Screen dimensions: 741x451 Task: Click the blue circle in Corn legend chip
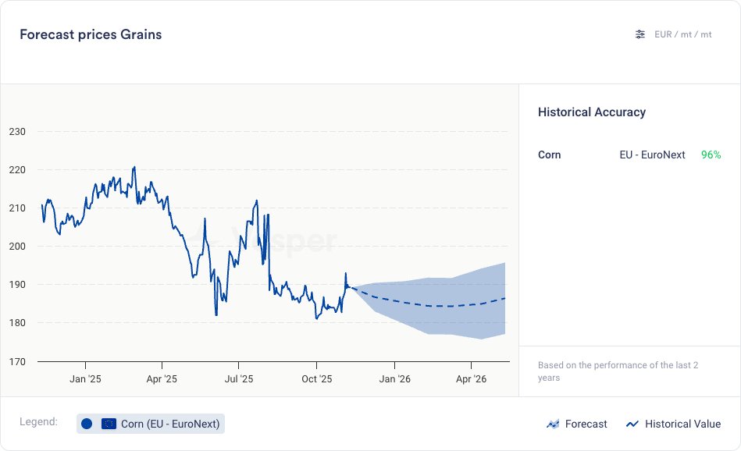87,424
